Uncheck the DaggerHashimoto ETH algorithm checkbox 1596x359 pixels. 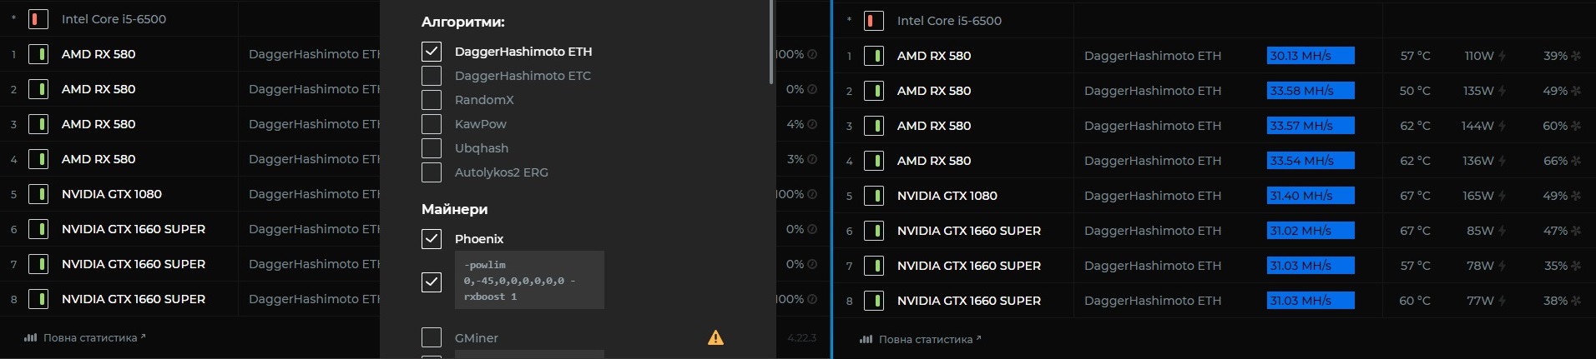pos(432,52)
